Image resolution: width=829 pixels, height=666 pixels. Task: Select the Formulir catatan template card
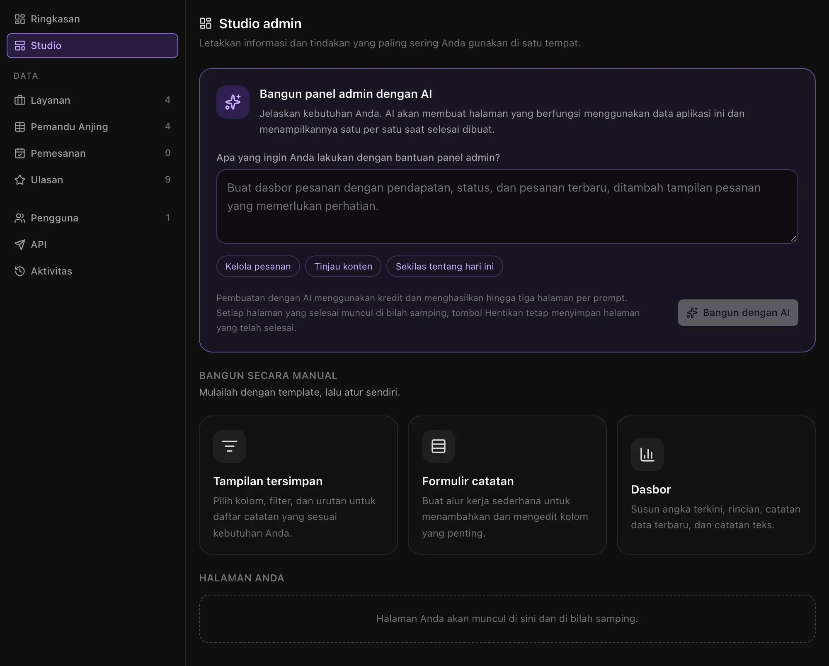507,485
